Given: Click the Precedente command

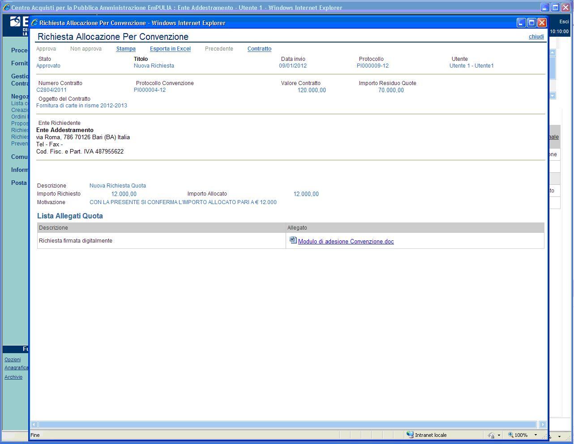Looking at the screenshot, I should click(219, 49).
